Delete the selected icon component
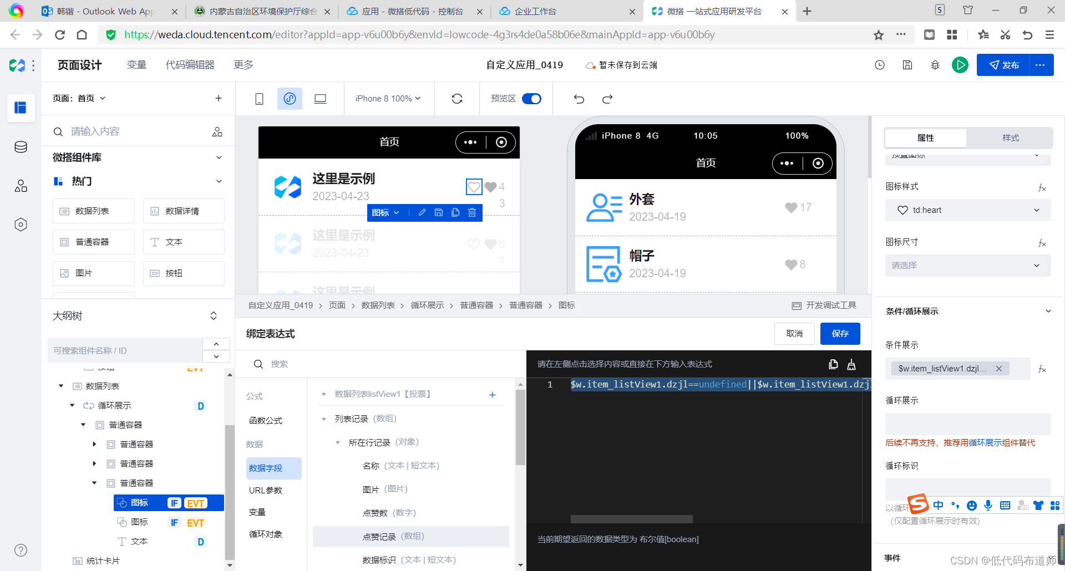 472,212
